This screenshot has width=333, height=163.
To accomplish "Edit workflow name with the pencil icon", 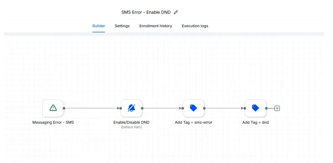I will click(176, 12).
